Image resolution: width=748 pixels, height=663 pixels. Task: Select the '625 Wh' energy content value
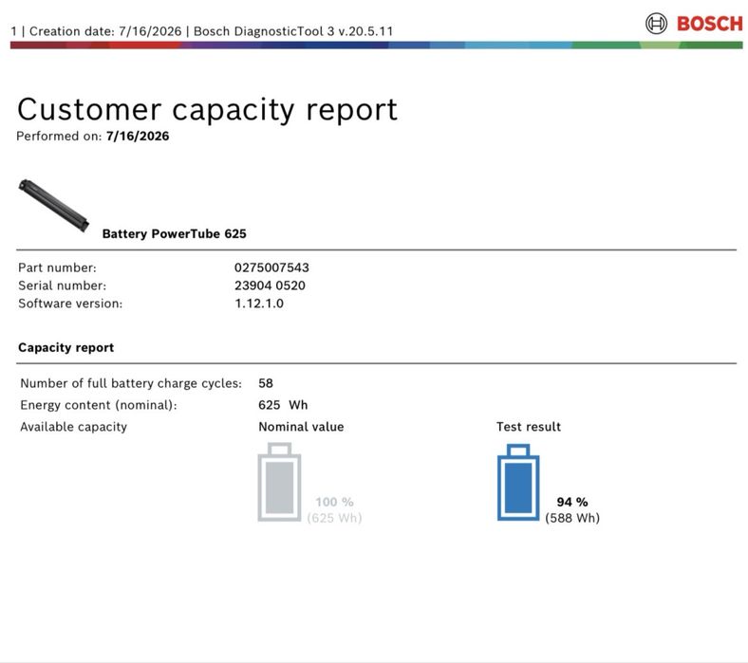tap(283, 405)
